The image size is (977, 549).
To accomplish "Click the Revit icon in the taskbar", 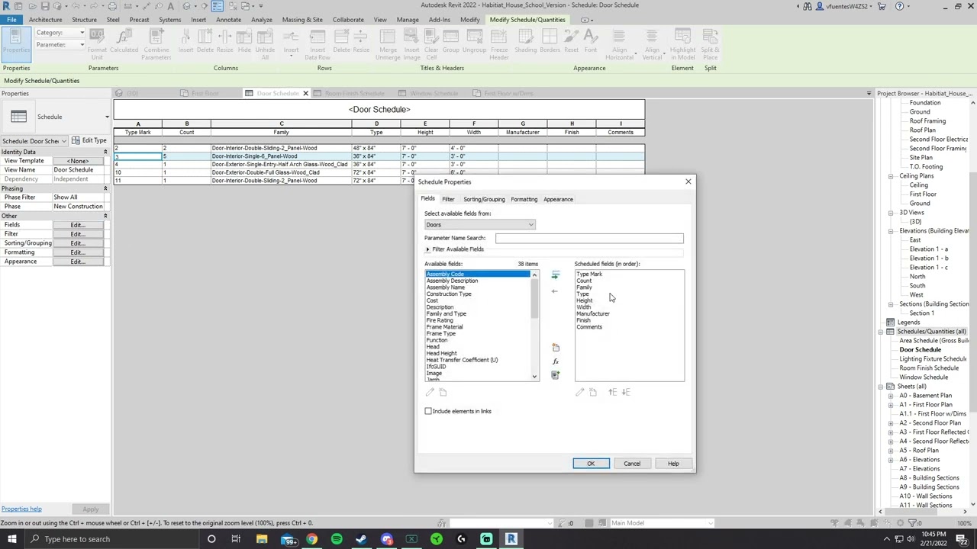I will 511,539.
